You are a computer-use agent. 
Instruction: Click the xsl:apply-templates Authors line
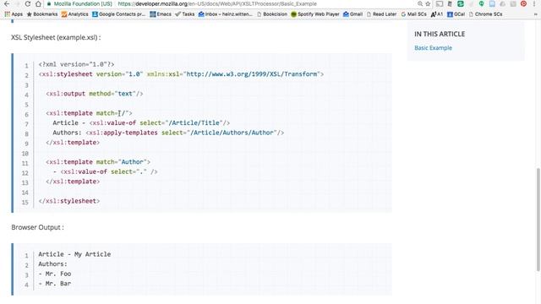coord(168,133)
